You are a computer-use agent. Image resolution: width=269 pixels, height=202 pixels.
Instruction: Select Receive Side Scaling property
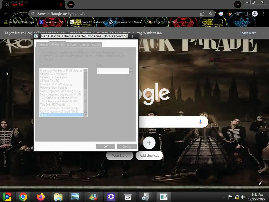pos(61,87)
